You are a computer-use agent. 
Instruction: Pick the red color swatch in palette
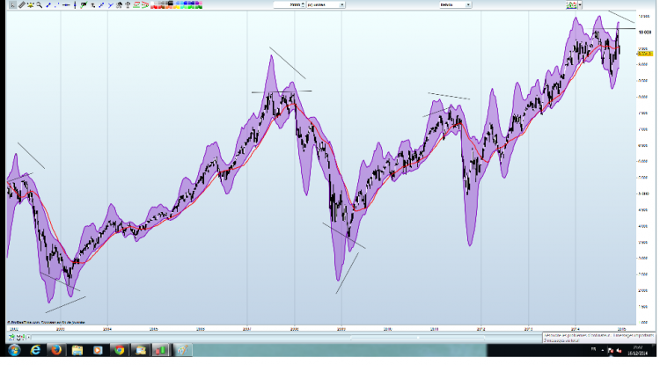pyautogui.click(x=154, y=7)
